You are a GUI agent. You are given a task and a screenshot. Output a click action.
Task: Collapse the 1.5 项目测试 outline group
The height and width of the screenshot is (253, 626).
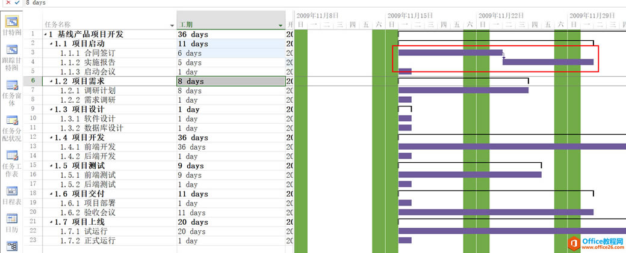point(51,166)
